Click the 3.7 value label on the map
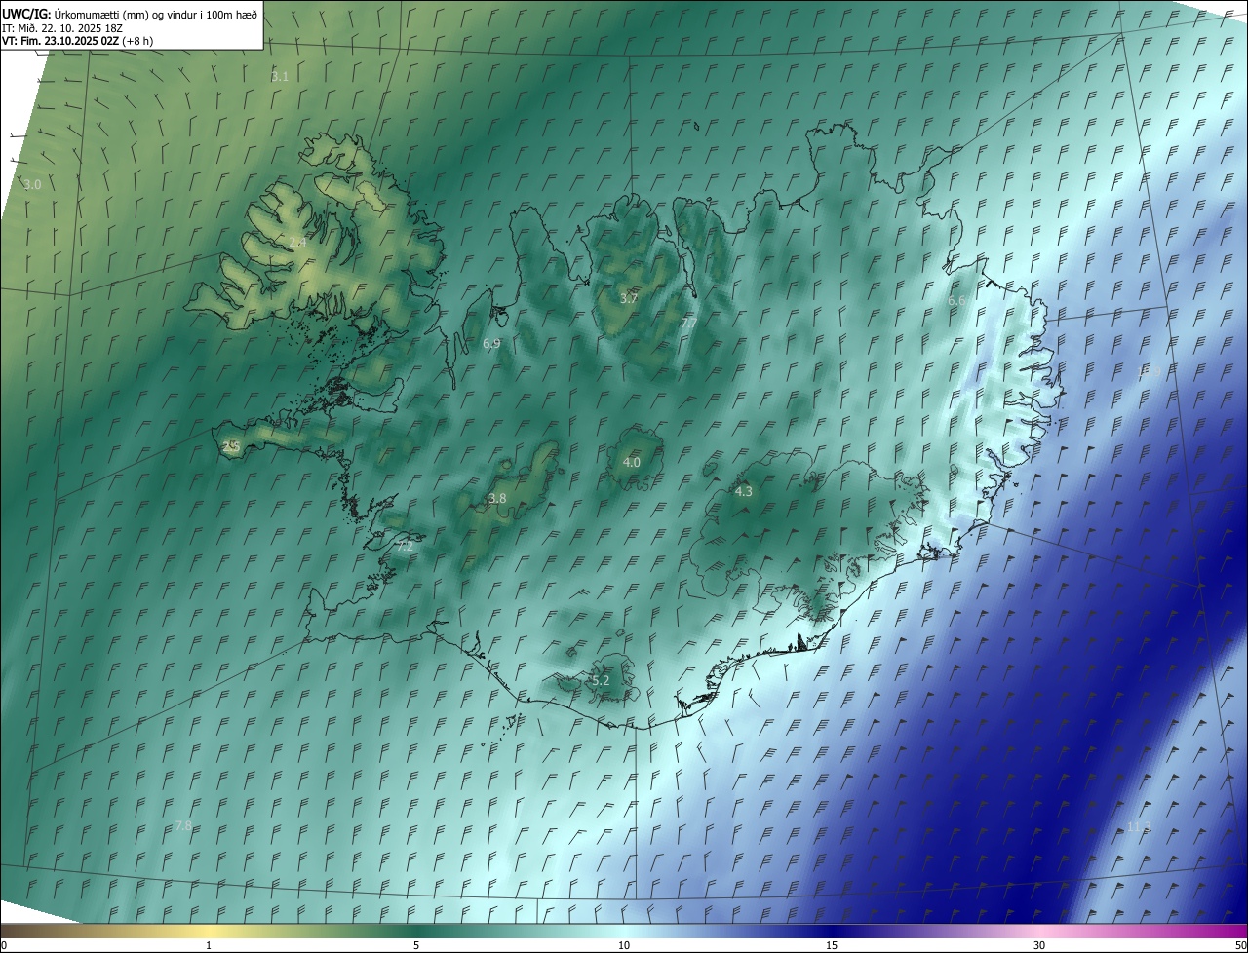The image size is (1248, 953). (x=629, y=298)
